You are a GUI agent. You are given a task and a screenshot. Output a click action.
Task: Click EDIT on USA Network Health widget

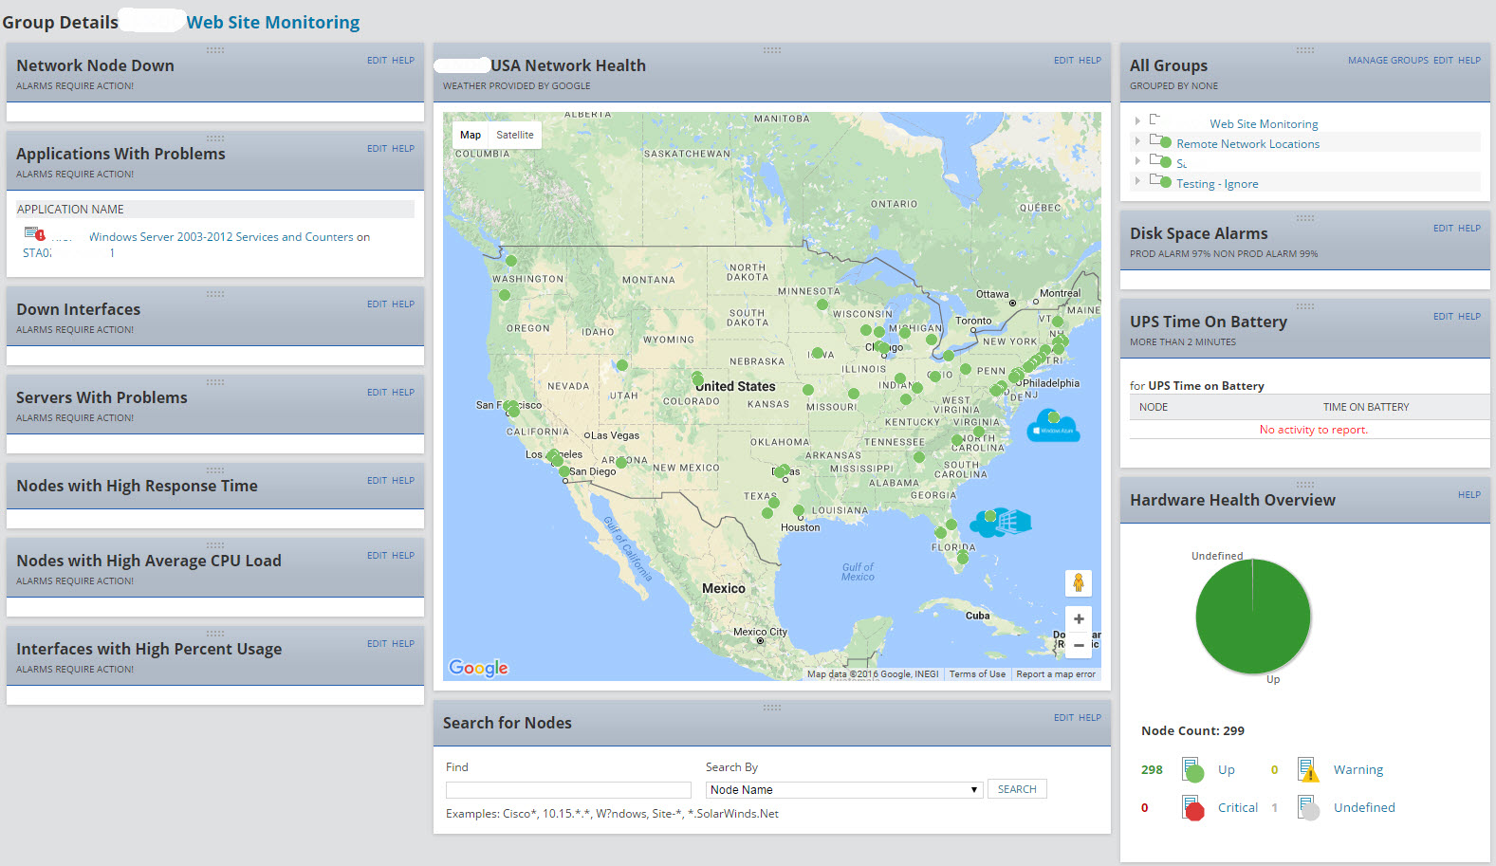coord(1063,60)
